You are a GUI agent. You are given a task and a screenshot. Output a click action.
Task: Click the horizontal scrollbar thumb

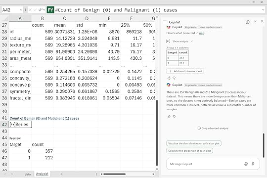114,174
